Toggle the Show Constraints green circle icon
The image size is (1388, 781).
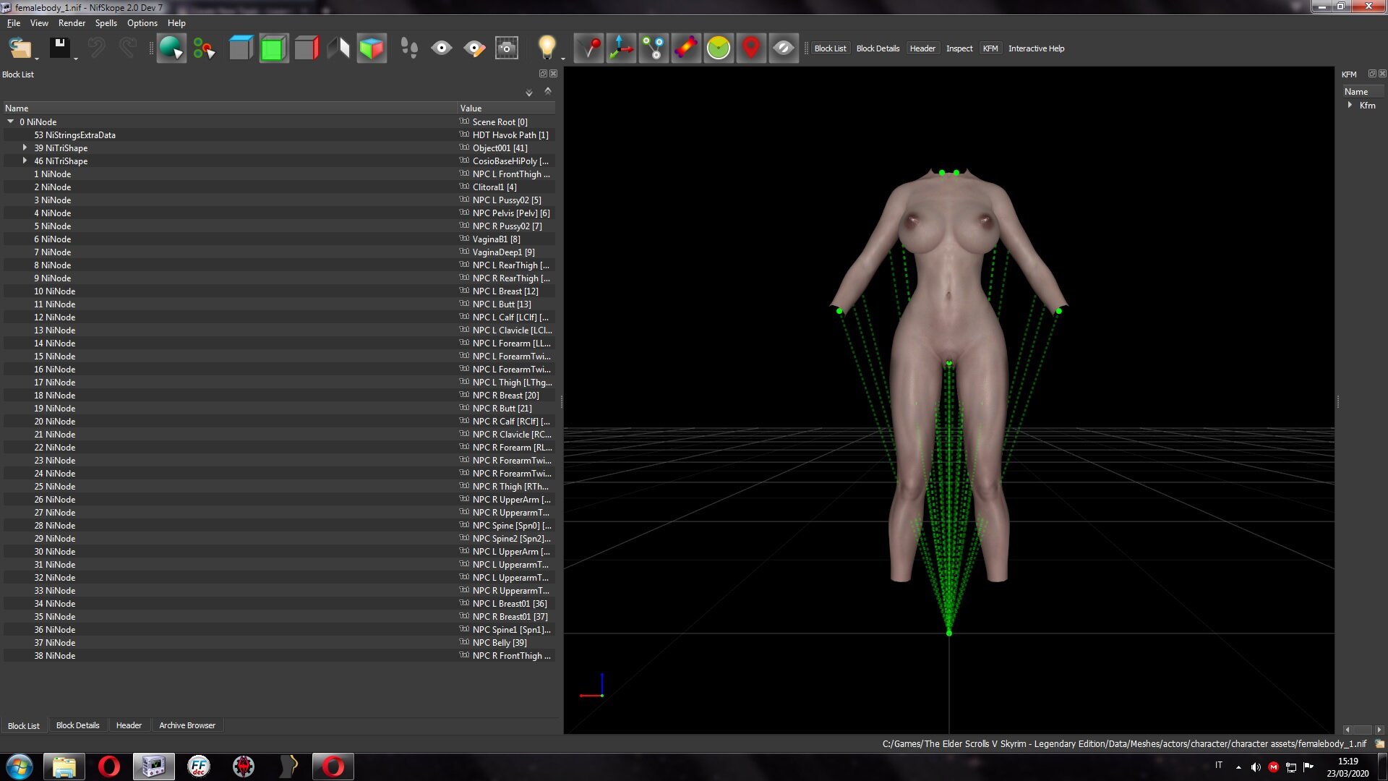[719, 48]
